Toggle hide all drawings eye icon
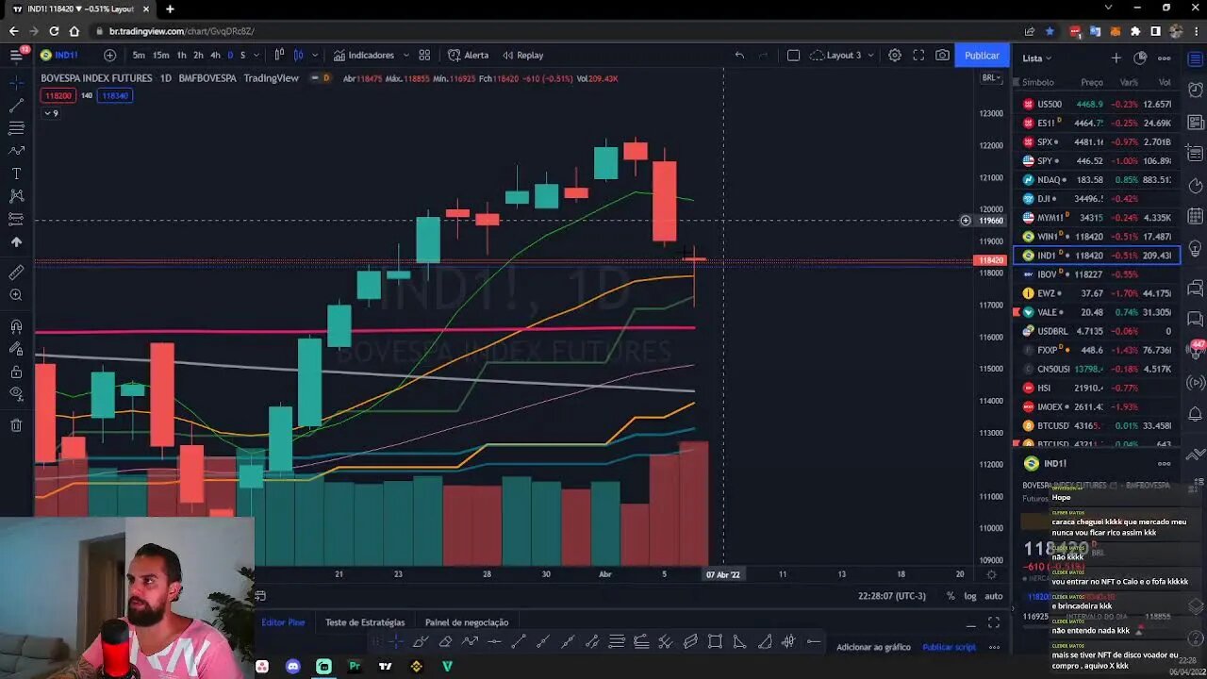This screenshot has width=1207, height=679. click(x=16, y=394)
